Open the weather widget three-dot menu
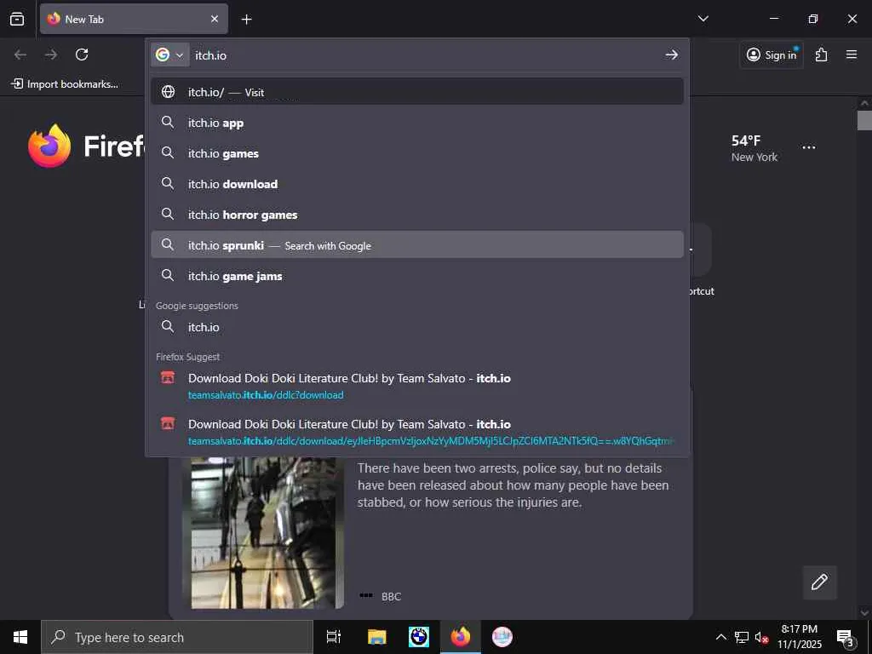The width and height of the screenshot is (872, 654). tap(809, 148)
